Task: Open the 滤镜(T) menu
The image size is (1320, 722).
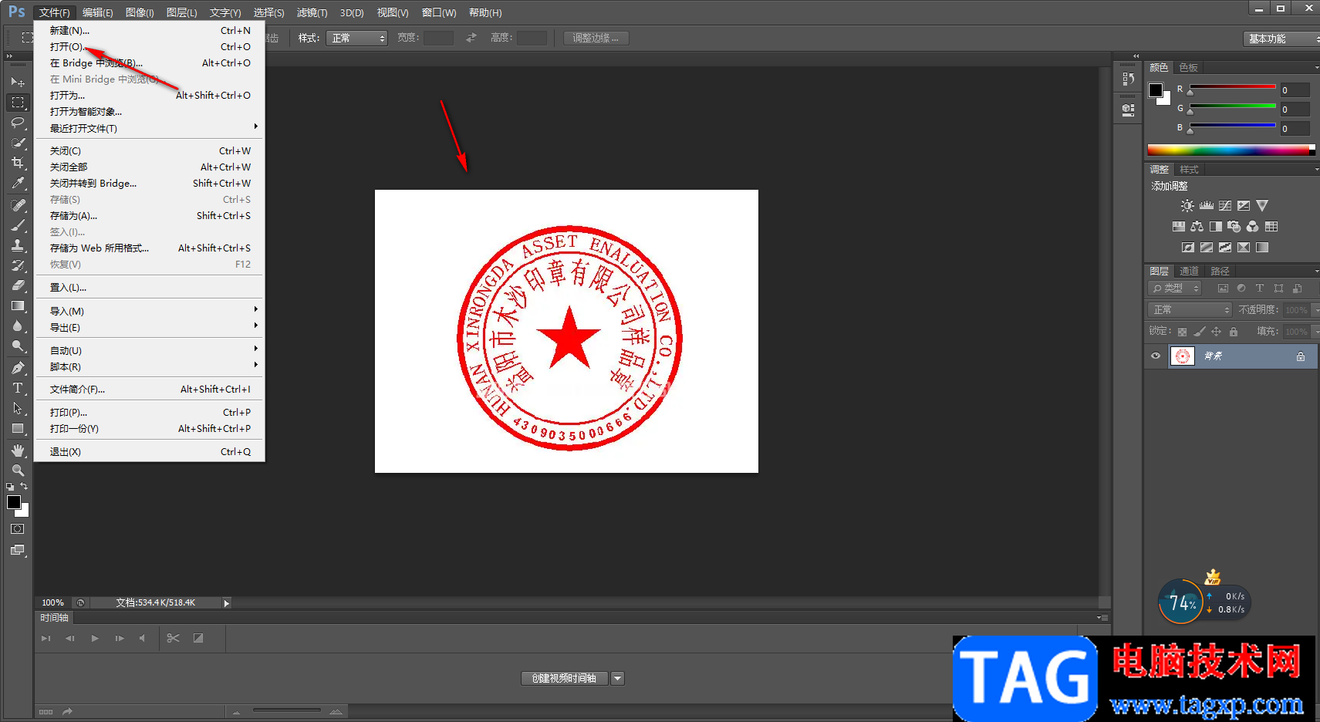Action: coord(312,12)
